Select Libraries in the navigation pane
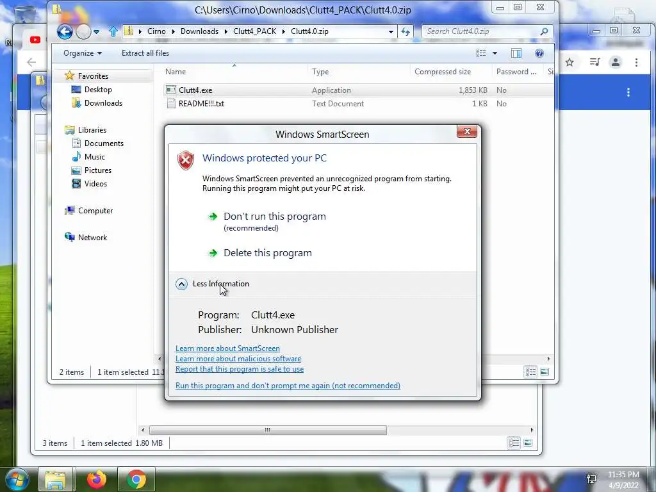656x492 pixels. tap(92, 129)
